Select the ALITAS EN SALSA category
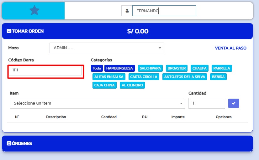Viewport: 259px width, 160px height. click(109, 77)
